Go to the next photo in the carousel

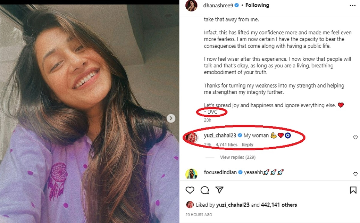point(171,118)
